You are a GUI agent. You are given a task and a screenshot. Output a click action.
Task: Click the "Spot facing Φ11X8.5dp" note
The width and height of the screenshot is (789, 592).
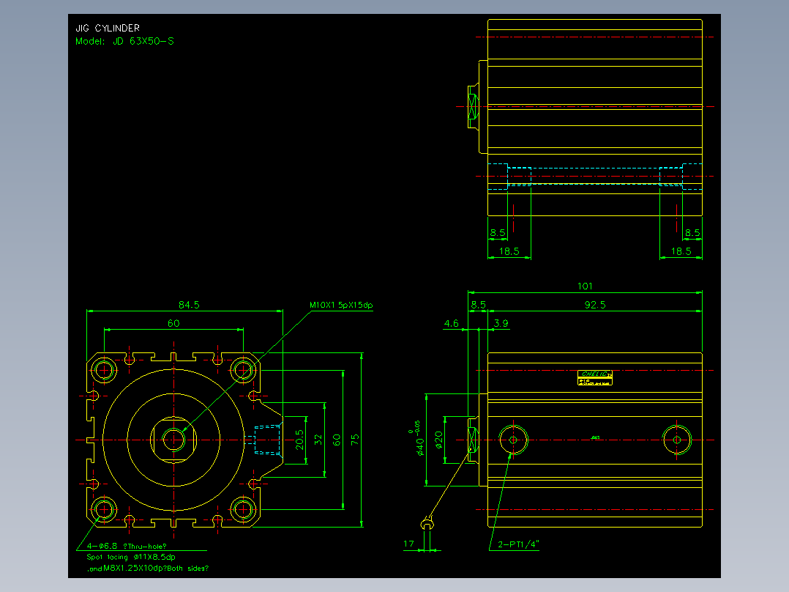click(131, 558)
